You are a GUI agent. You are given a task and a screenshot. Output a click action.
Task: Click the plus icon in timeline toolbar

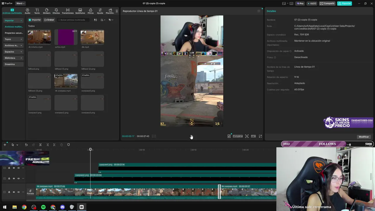[5, 145]
